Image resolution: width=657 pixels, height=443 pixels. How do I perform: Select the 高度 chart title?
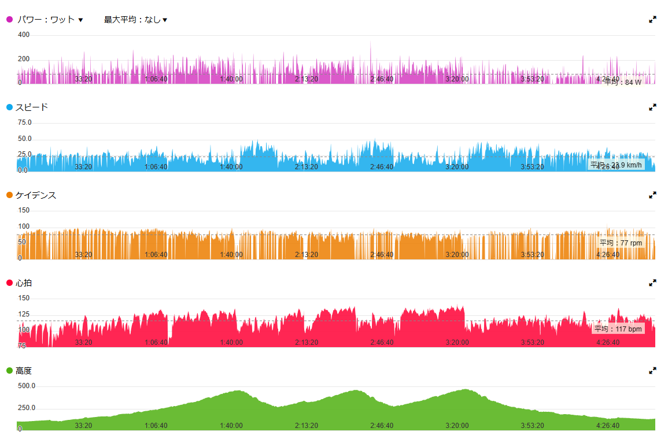point(24,371)
